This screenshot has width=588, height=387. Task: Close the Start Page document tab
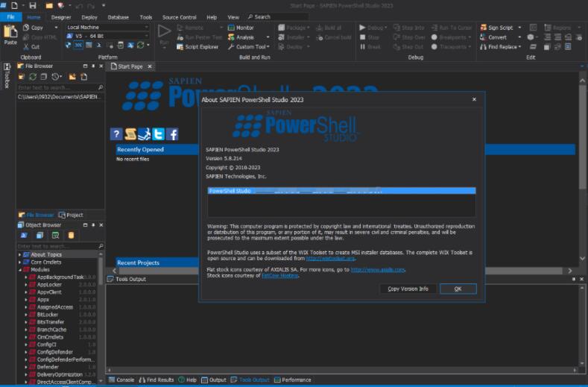(150, 66)
